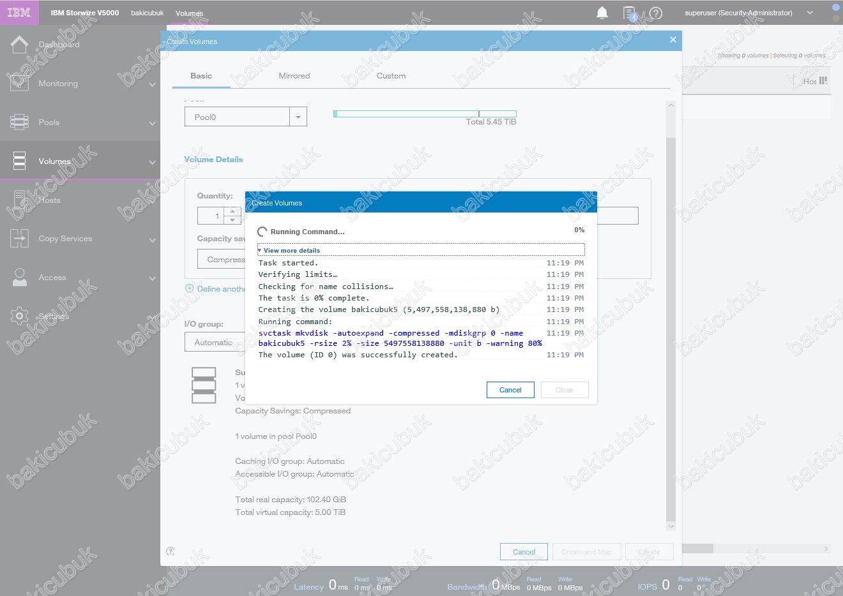Expand the Copy Services menu chevron

pyautogui.click(x=152, y=240)
